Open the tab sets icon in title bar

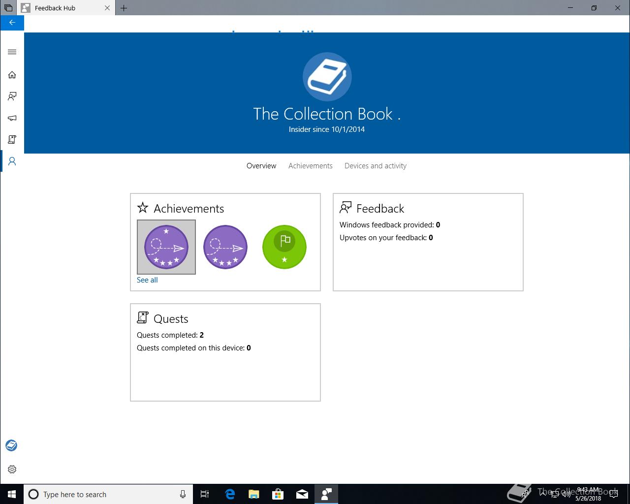click(x=8, y=8)
